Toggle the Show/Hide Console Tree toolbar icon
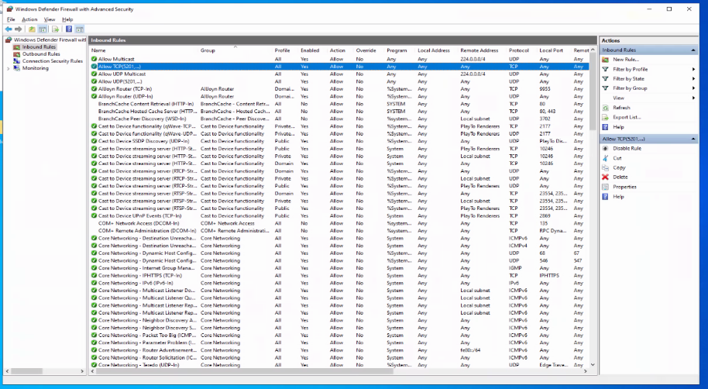The height and width of the screenshot is (389, 708). point(43,29)
